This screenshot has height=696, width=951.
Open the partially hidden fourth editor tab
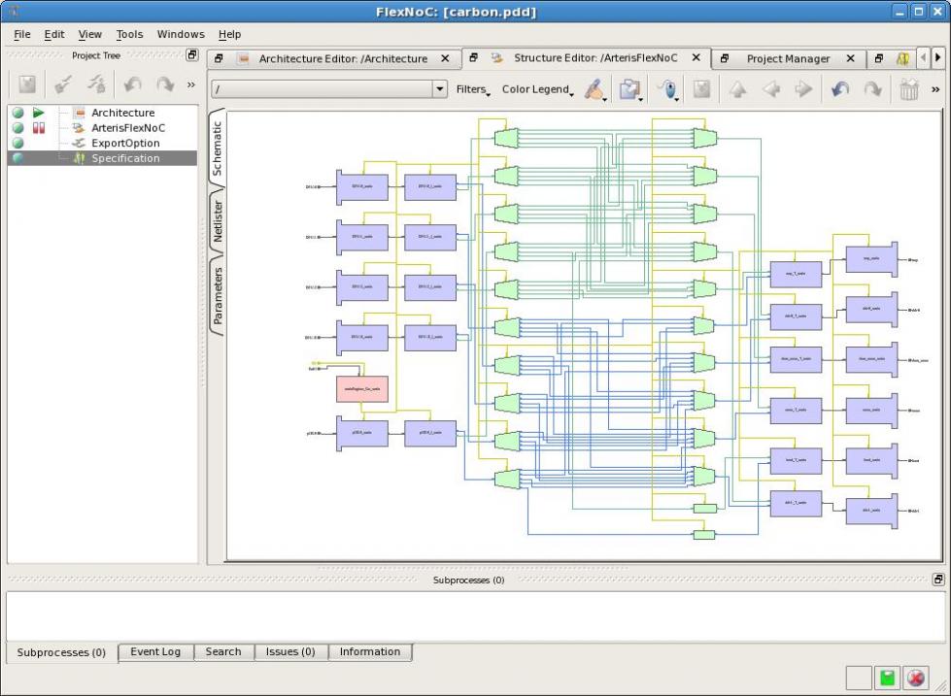point(903,59)
